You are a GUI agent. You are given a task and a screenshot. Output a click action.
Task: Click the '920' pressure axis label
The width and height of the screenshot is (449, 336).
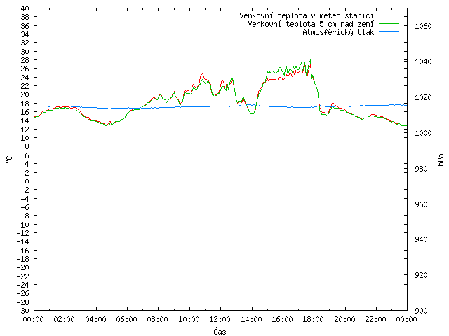pyautogui.click(x=421, y=275)
